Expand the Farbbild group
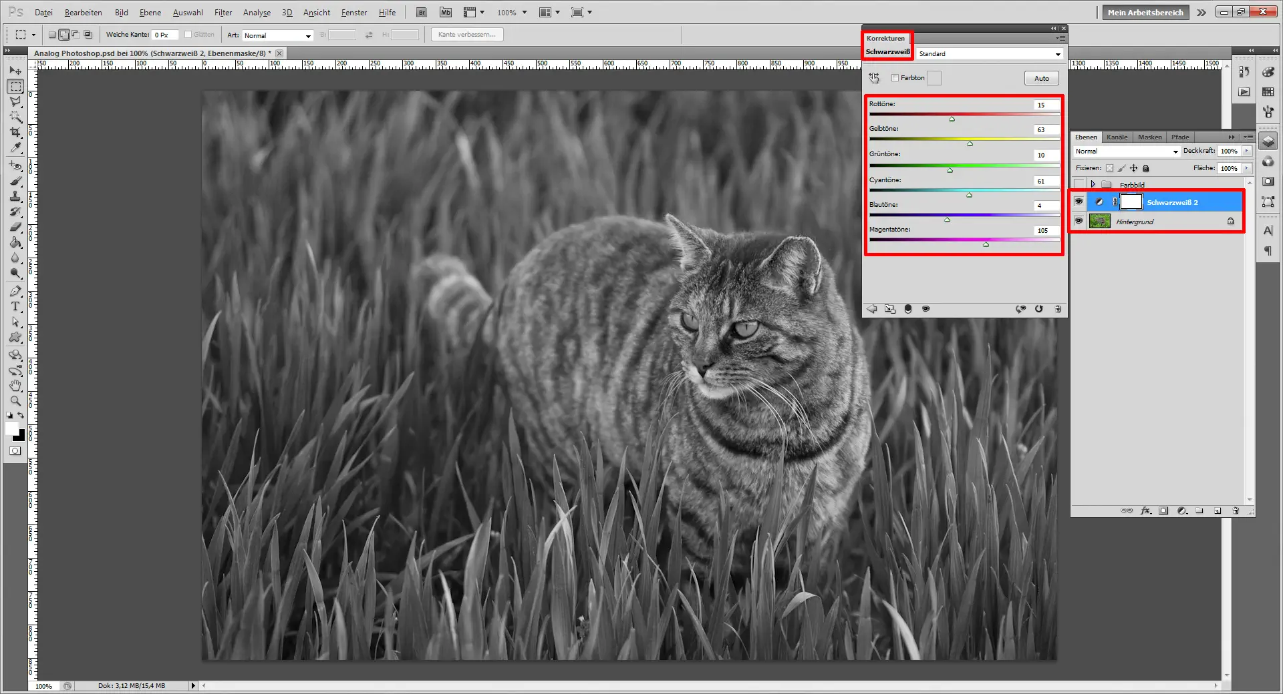The image size is (1283, 694). coord(1095,185)
